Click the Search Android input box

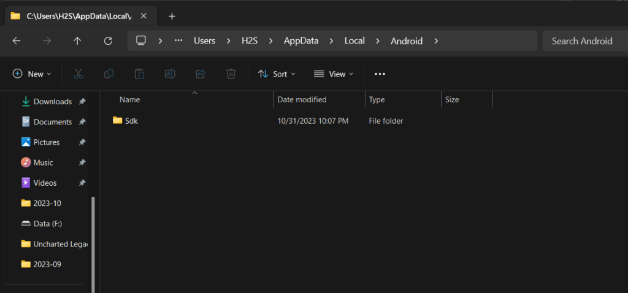click(x=581, y=41)
